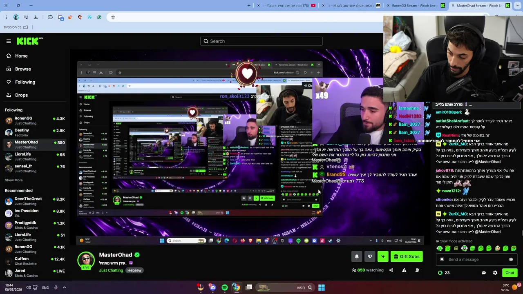Bookmark this page with star icon

coord(113,17)
